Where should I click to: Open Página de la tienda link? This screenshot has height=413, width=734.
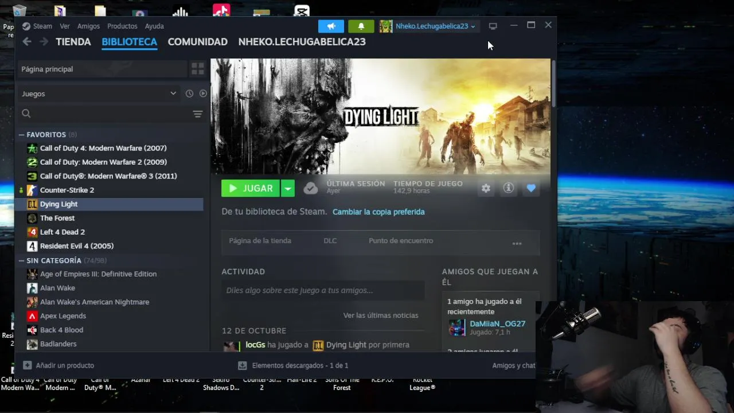[260, 241]
